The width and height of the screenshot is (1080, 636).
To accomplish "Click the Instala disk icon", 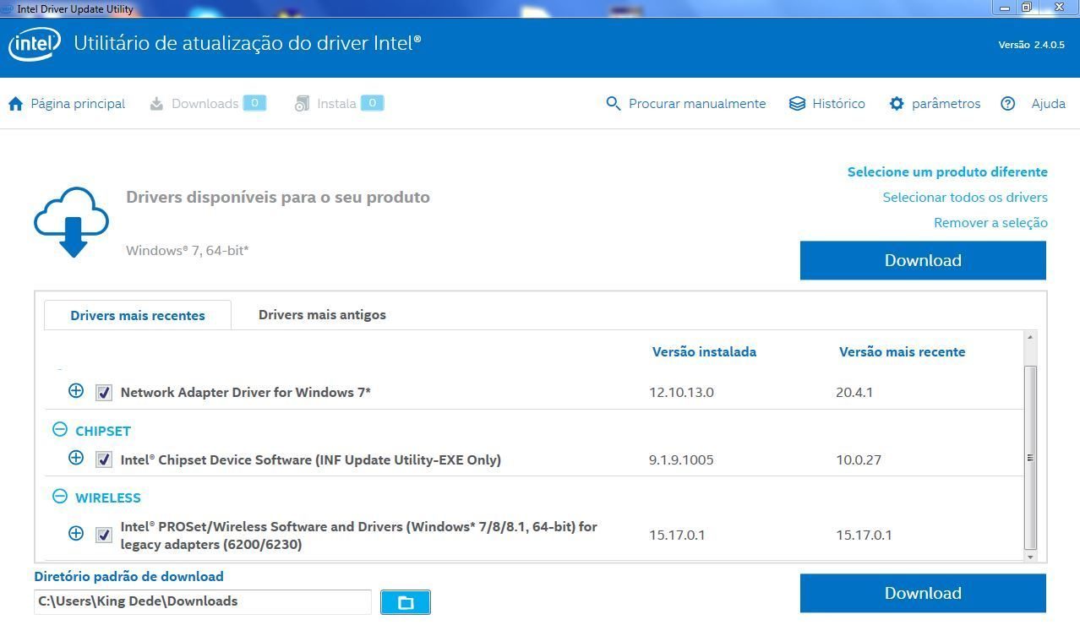I will (x=302, y=104).
